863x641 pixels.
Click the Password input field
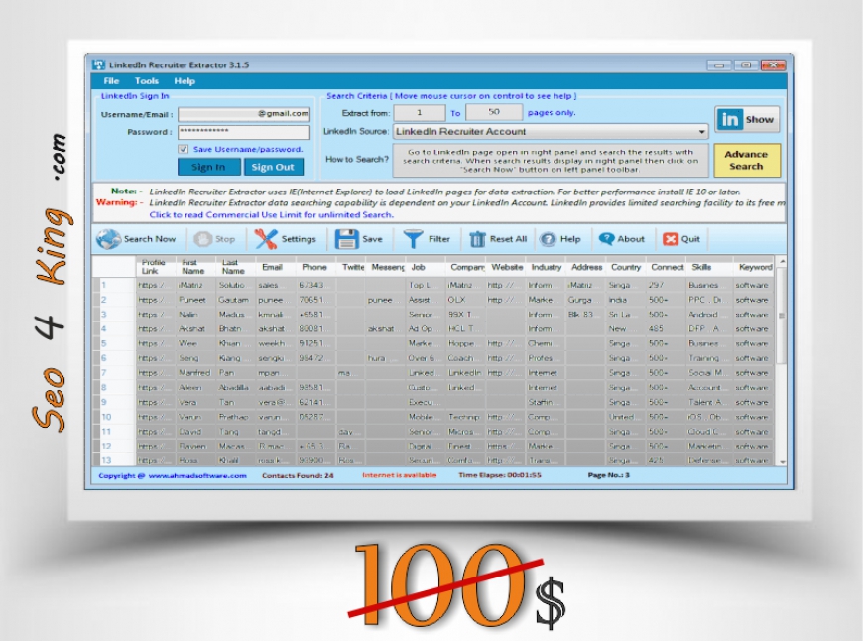point(244,132)
